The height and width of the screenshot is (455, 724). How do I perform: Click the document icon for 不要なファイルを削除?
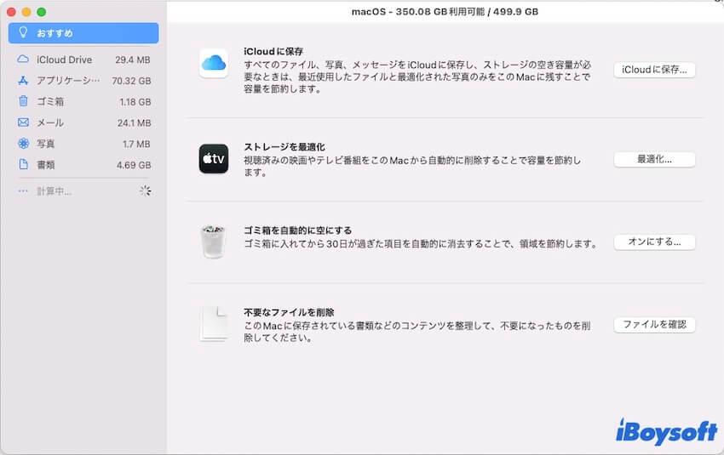coord(213,324)
